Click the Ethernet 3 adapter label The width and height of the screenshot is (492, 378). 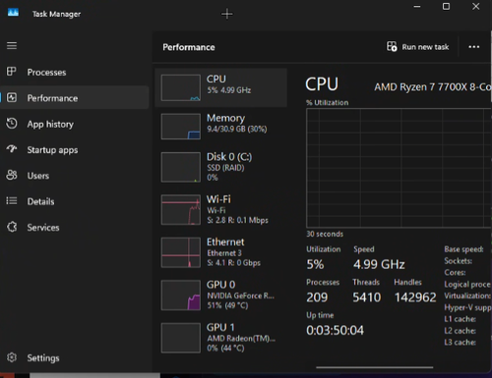coord(224,253)
